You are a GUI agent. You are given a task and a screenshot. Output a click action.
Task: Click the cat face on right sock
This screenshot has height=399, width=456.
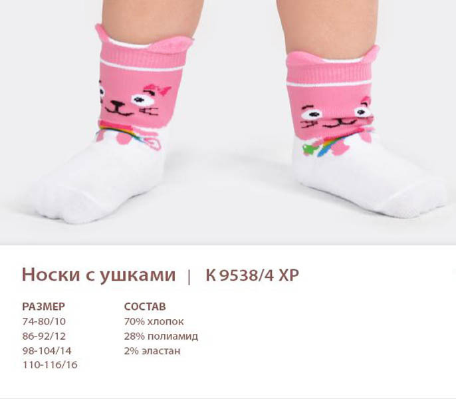338,115
